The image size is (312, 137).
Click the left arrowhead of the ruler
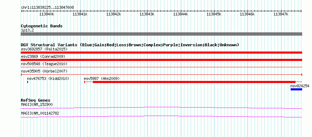coord(22,11)
